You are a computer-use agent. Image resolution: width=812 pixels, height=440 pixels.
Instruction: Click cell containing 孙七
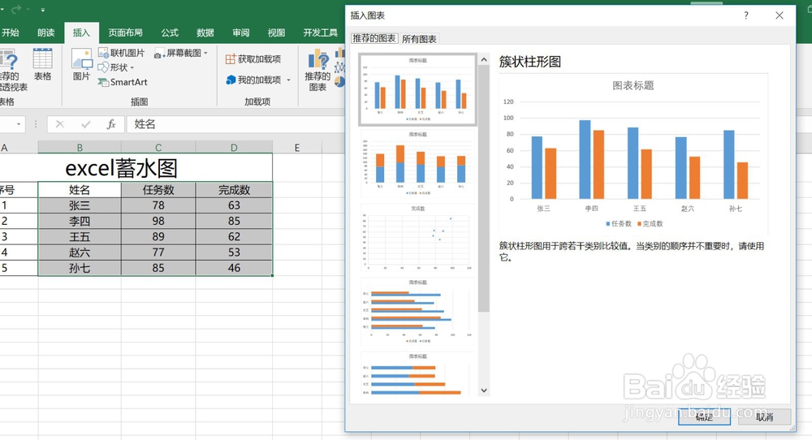click(x=80, y=268)
